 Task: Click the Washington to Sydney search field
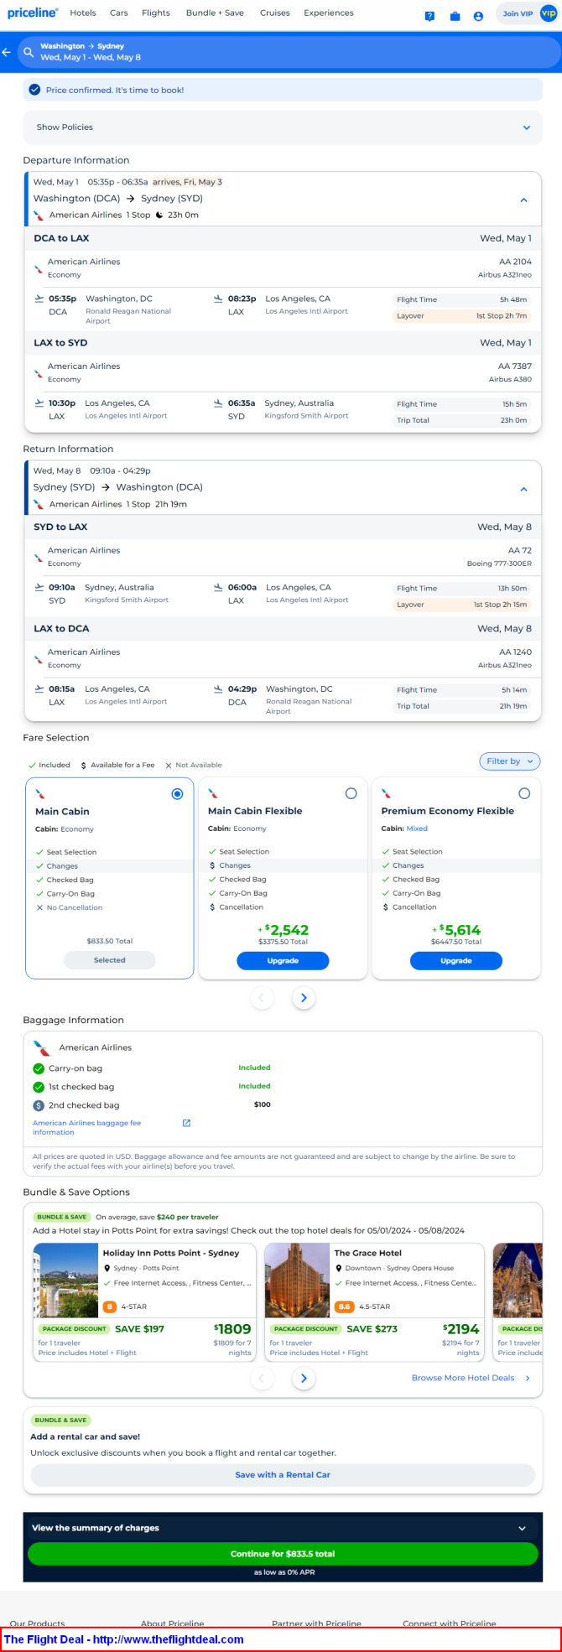(290, 52)
